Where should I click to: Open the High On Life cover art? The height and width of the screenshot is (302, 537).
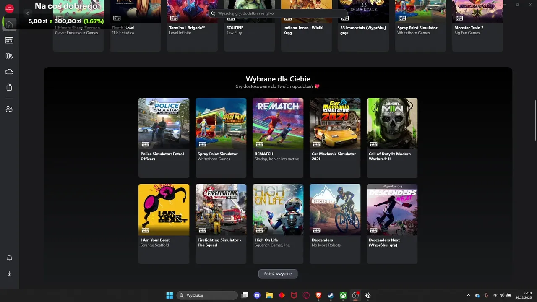(278, 209)
